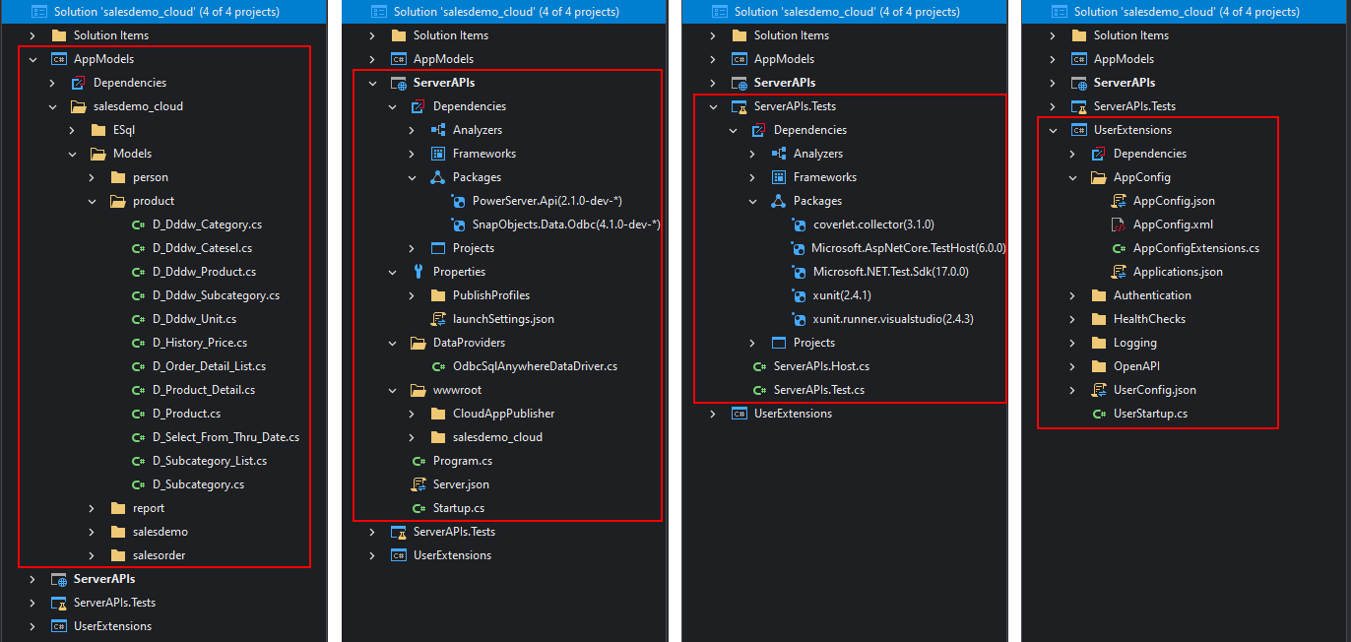This screenshot has height=642, width=1351.
Task: Click the C# icon next to D_Product.cs
Action: [138, 414]
